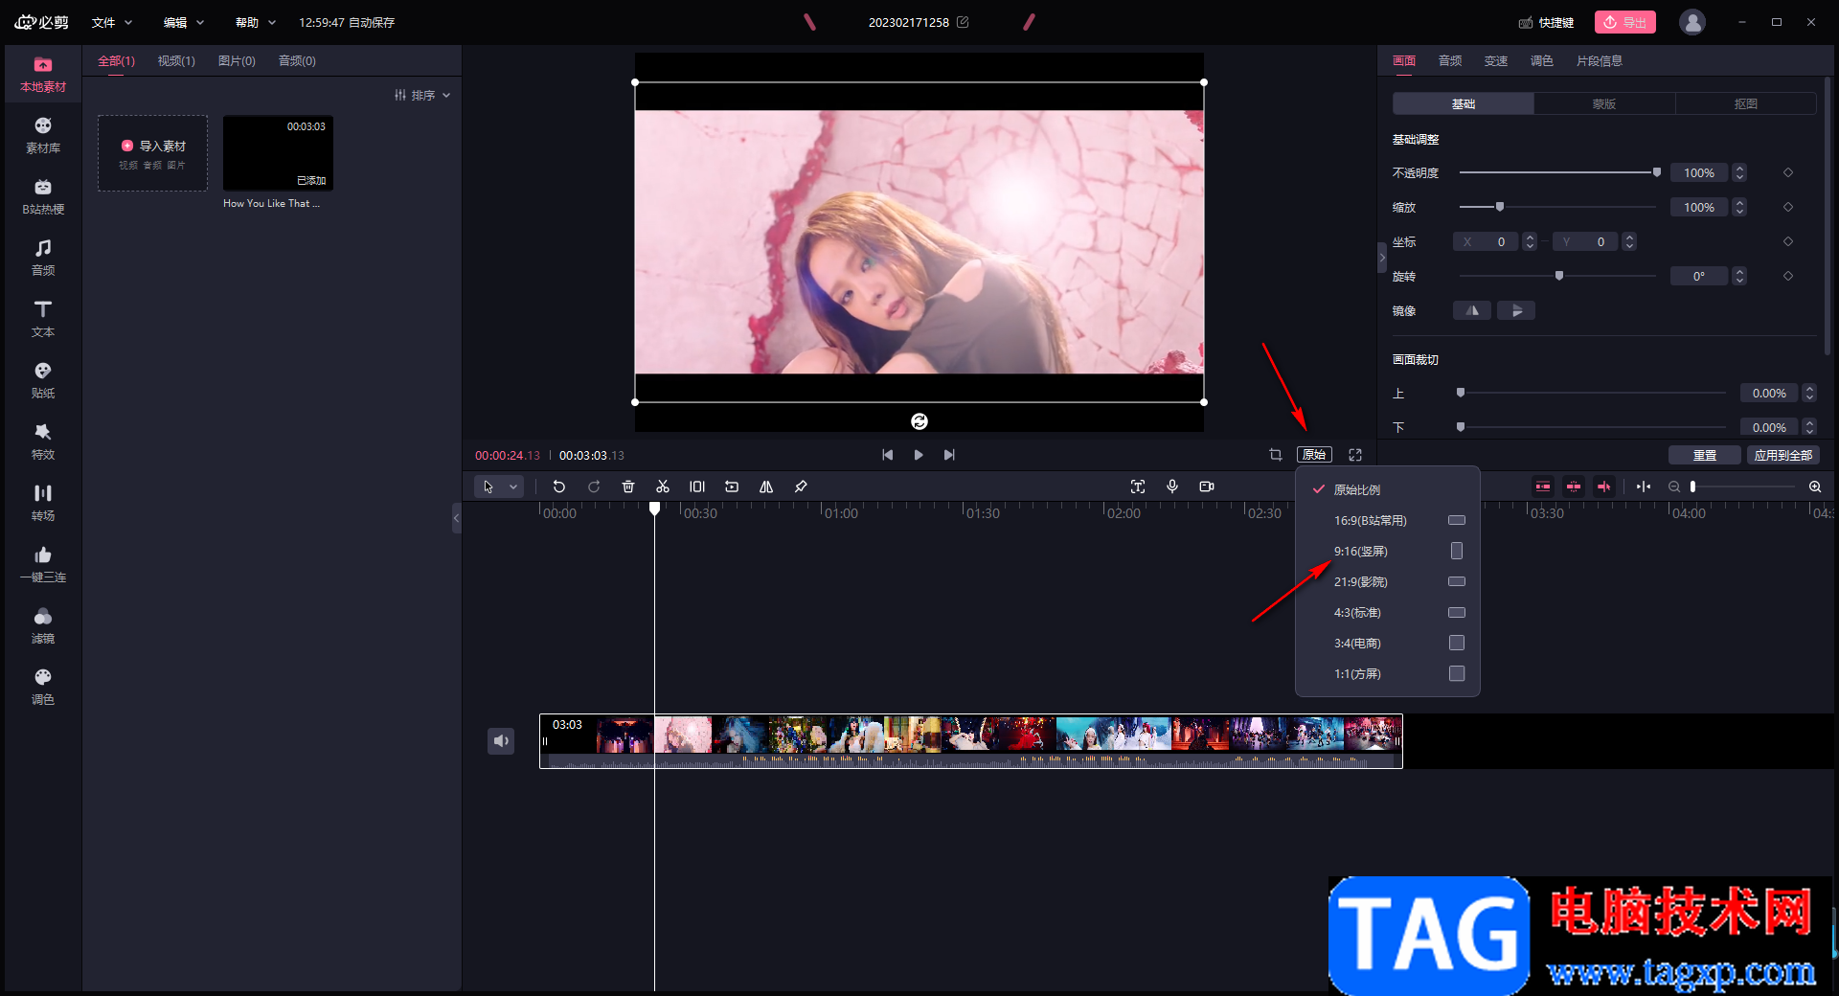Toggle opacity keyframe diamond
Screen dimensions: 1839x996
1788,172
